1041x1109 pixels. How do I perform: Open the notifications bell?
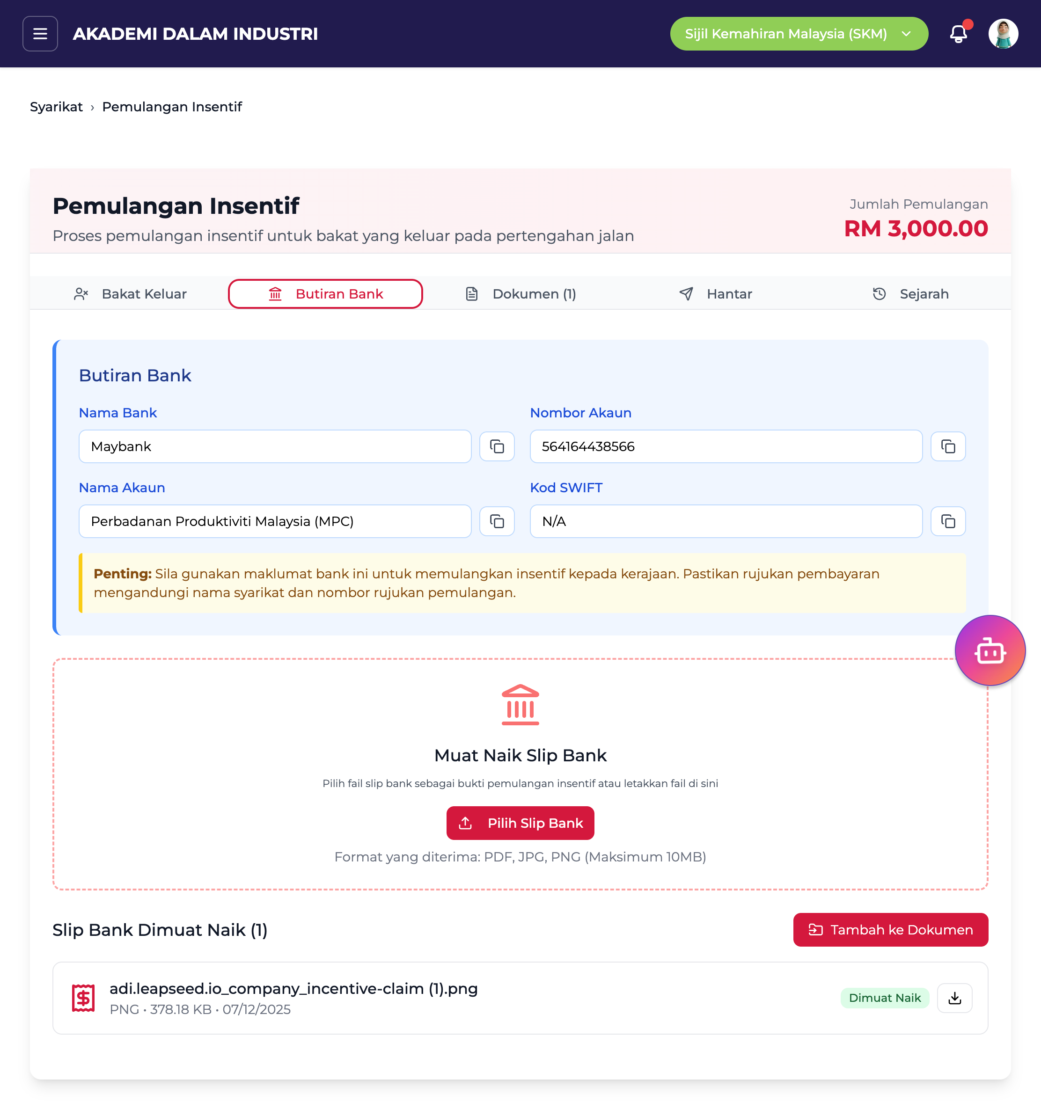tap(958, 34)
